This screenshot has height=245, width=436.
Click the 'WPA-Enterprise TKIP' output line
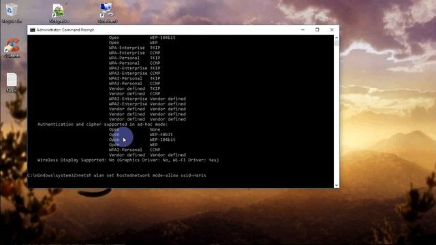(135, 48)
